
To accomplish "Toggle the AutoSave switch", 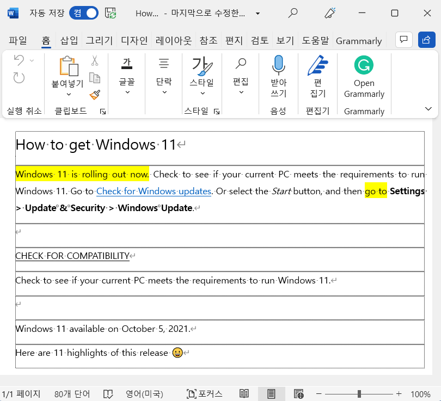I will point(84,13).
